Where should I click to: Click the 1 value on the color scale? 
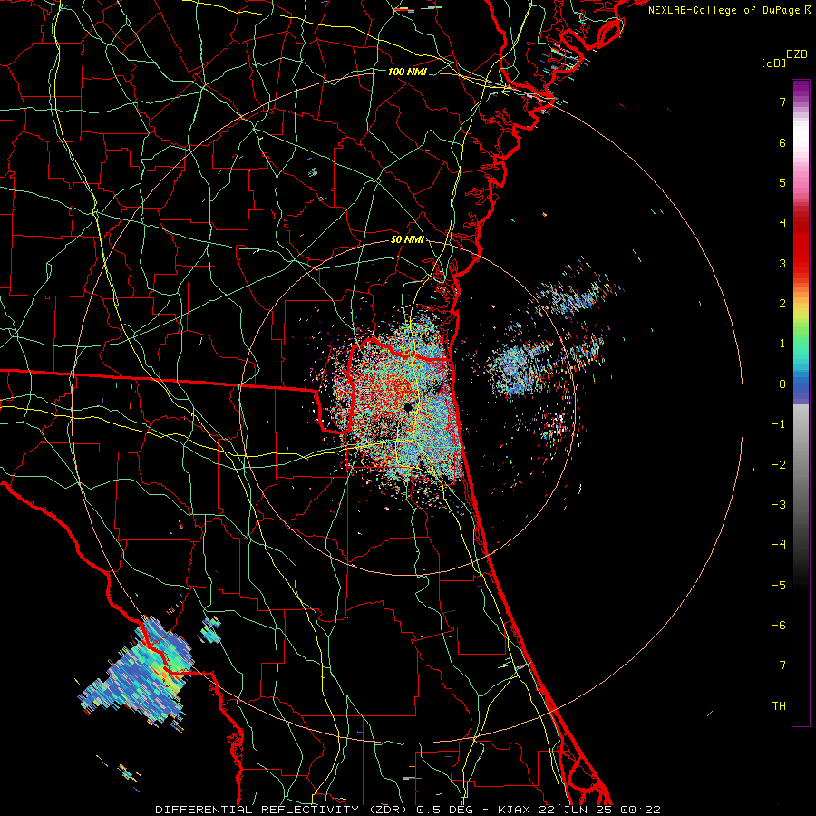coord(782,344)
